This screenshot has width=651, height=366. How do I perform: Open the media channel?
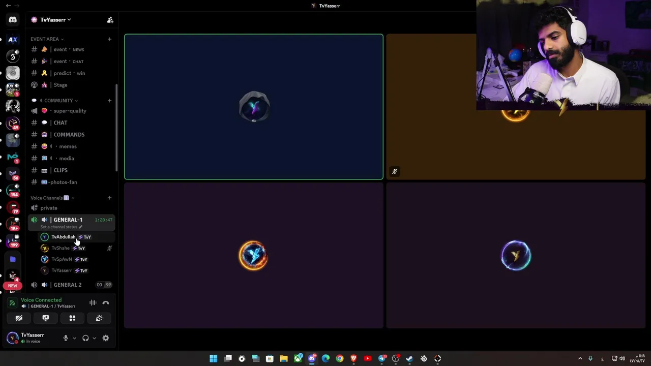(x=71, y=158)
